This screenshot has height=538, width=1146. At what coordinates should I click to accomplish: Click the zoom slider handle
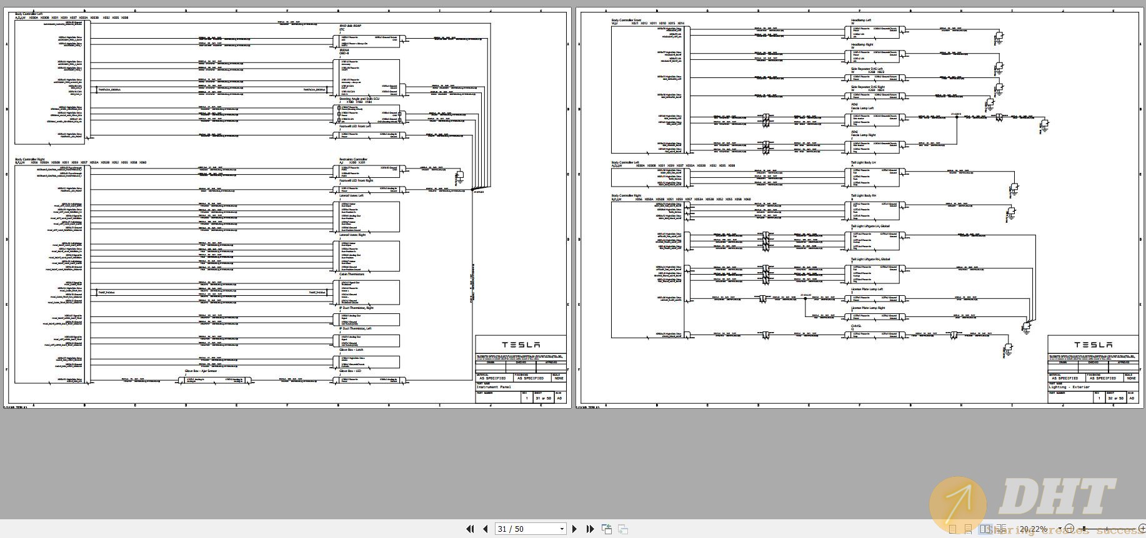[1084, 529]
